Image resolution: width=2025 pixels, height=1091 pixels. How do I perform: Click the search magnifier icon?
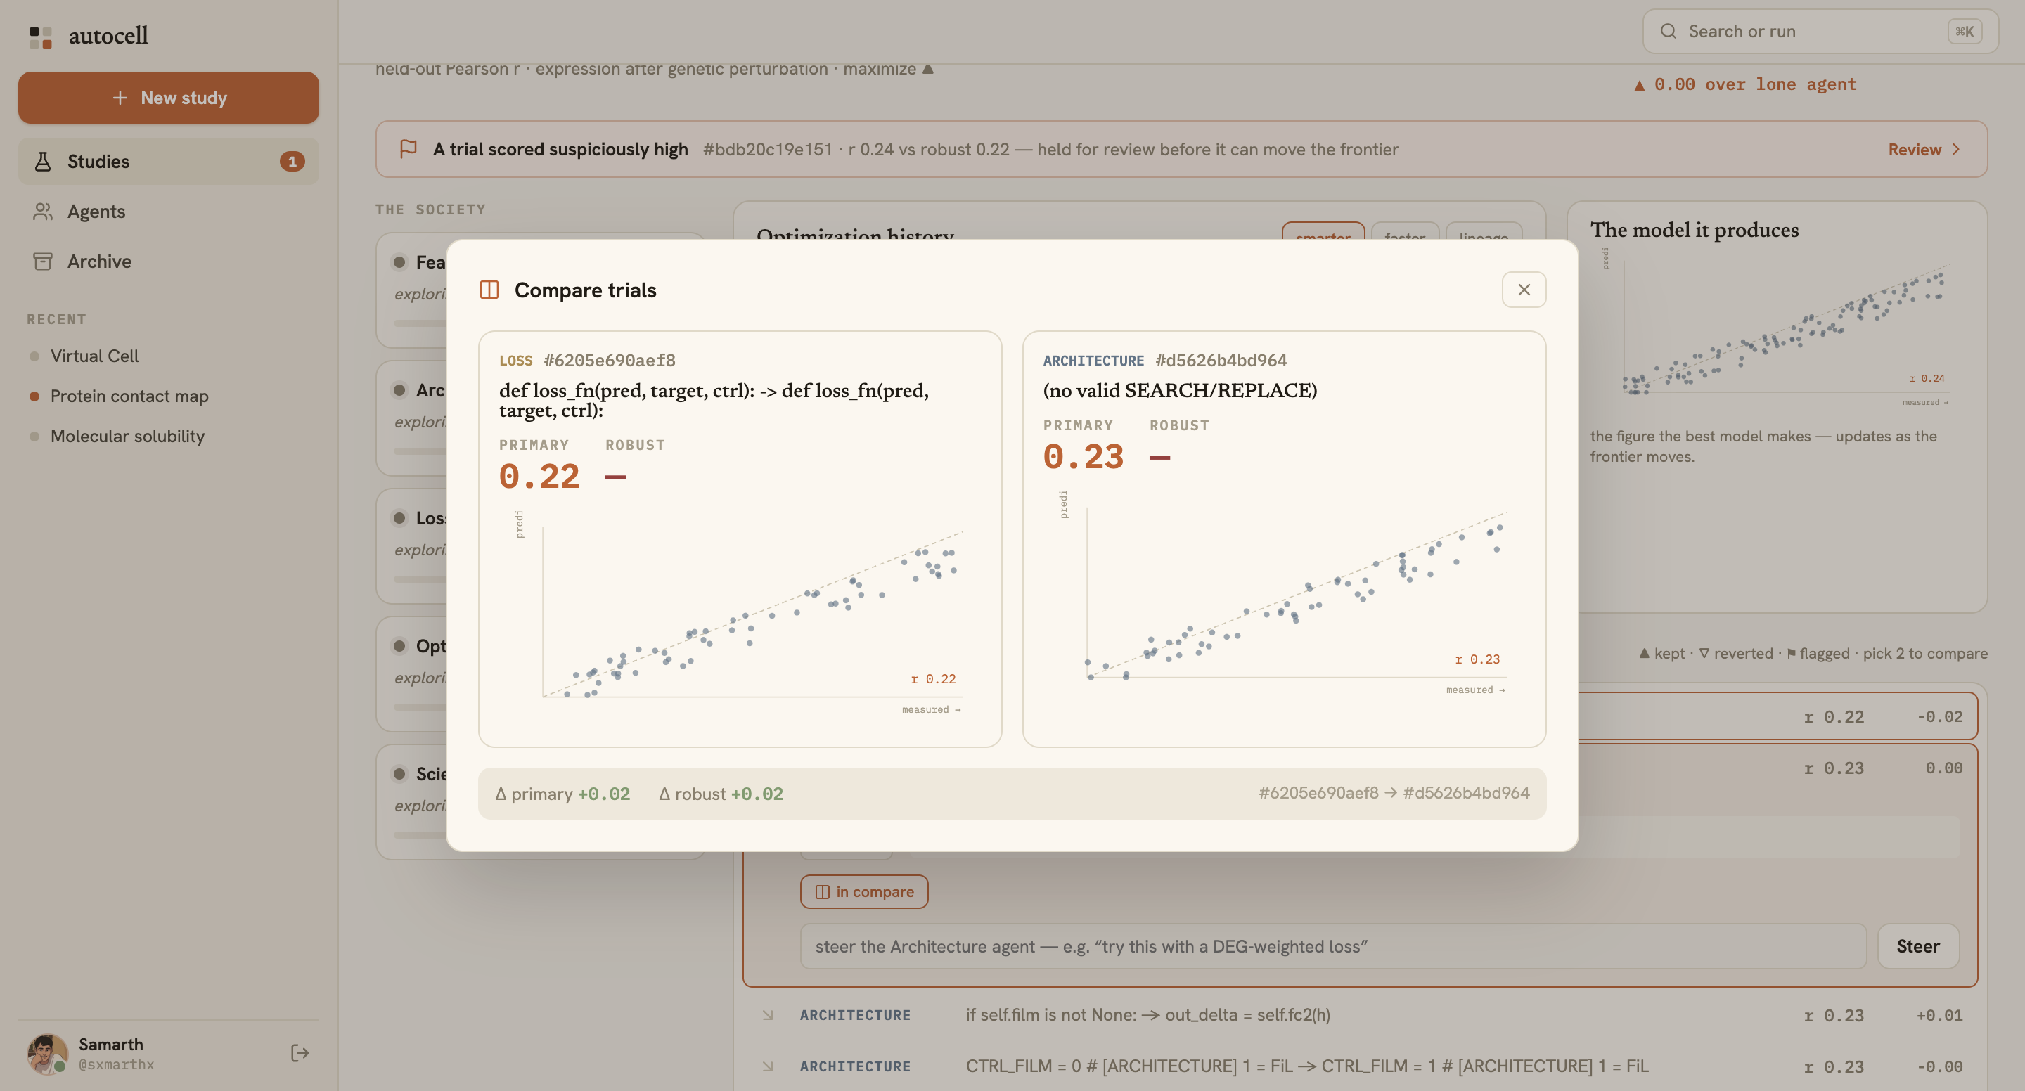click(x=1668, y=32)
